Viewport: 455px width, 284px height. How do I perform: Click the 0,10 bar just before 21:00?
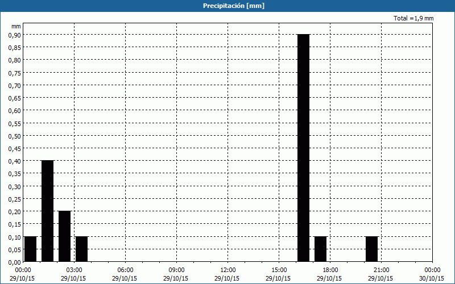(372, 249)
